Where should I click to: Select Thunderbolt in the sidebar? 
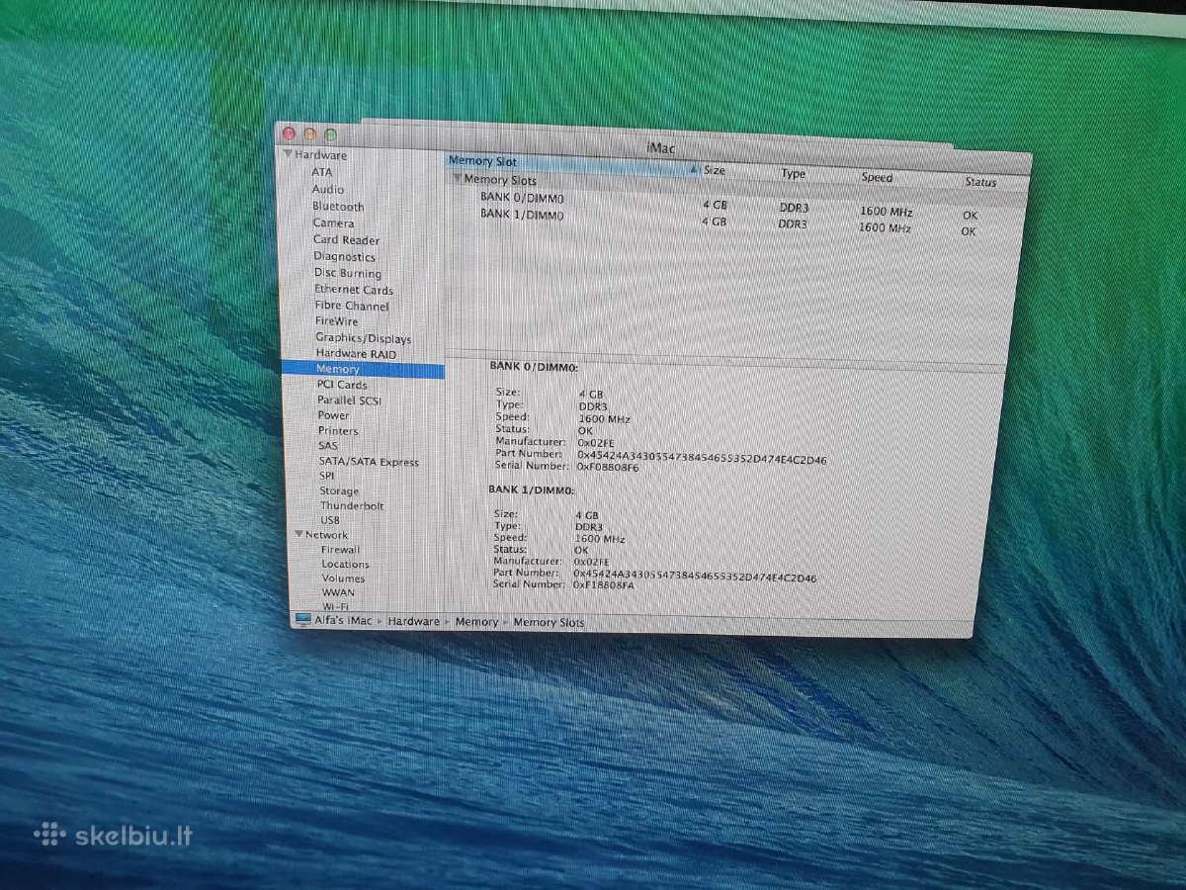coord(352,505)
